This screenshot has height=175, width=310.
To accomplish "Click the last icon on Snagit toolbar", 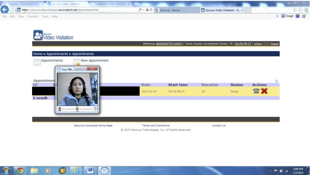I will pos(304,16).
